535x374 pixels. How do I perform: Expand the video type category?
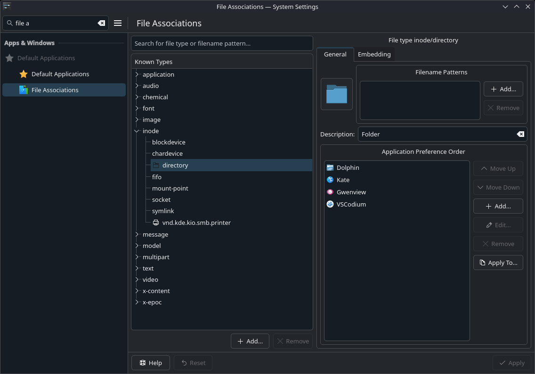click(x=137, y=280)
